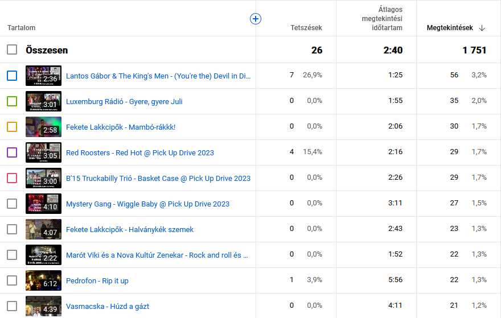Sort by Átlagos megtekintési időtartam header
Viewport: 501px width, 318px height.
382,19
